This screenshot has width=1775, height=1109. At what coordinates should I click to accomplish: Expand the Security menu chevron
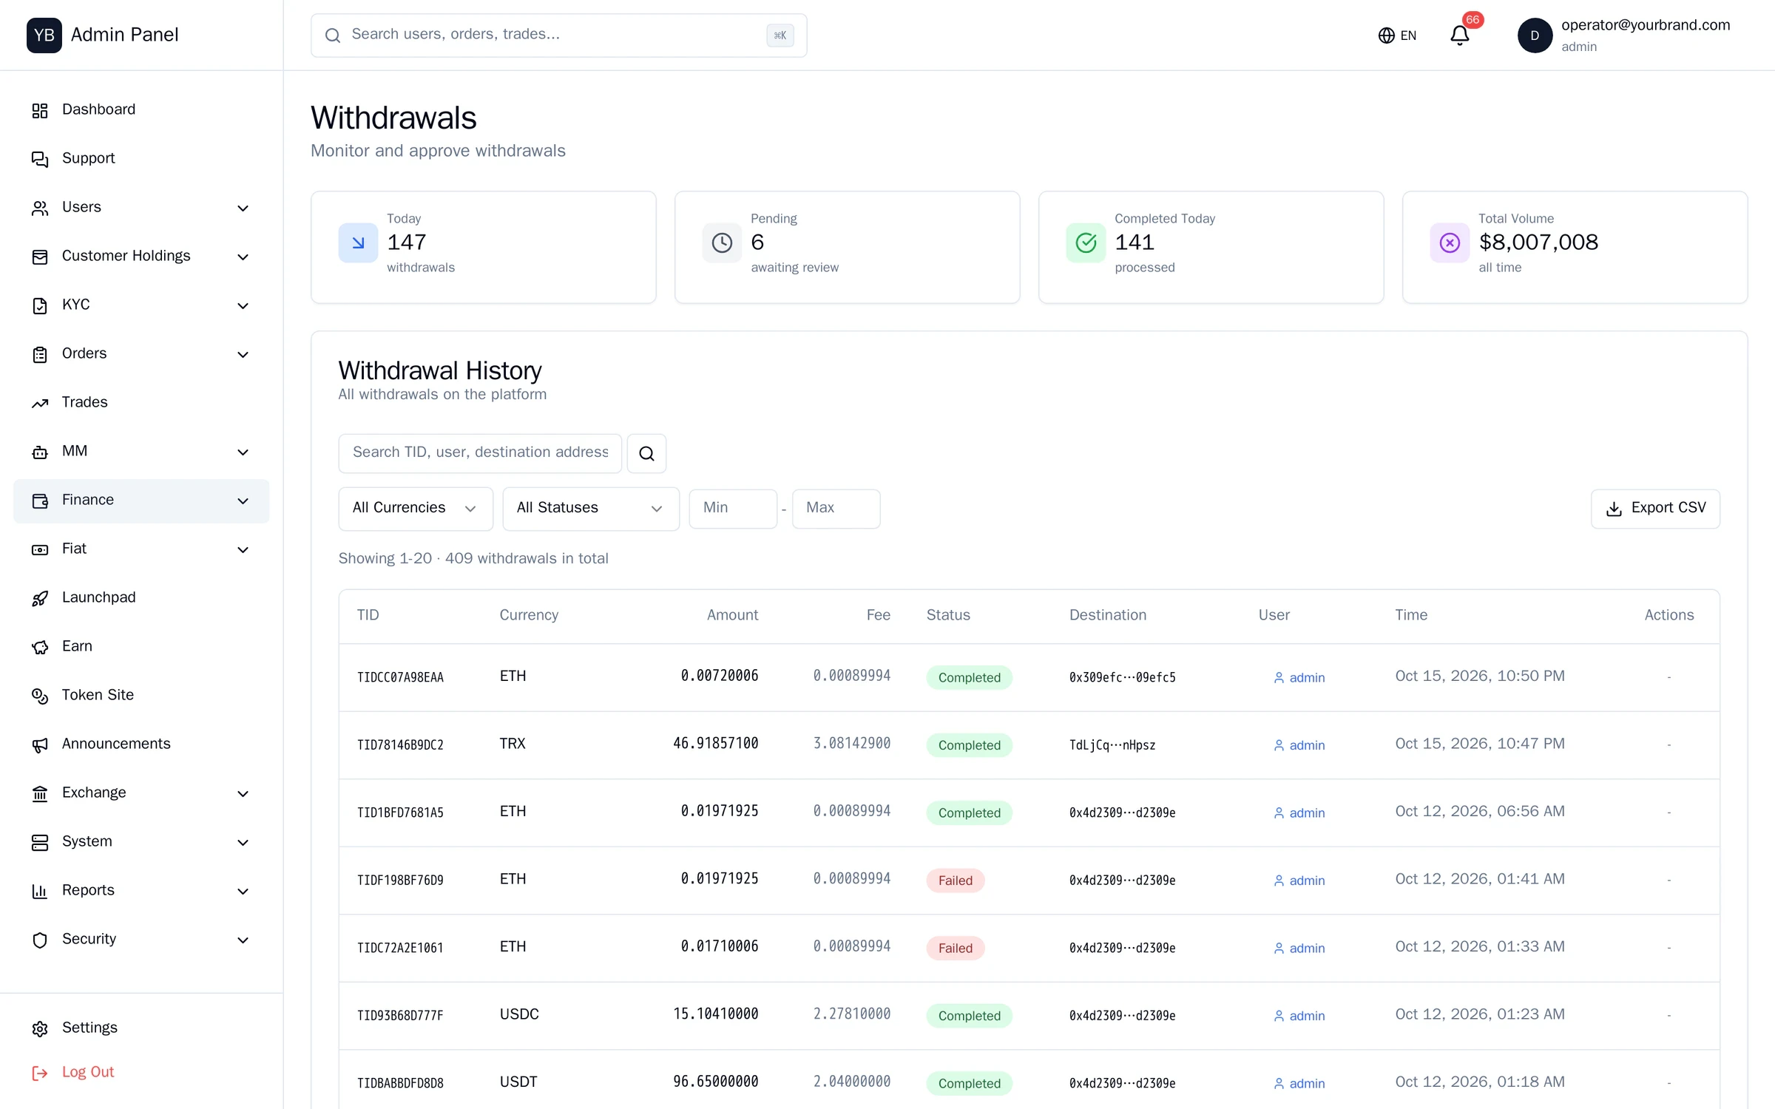(243, 940)
